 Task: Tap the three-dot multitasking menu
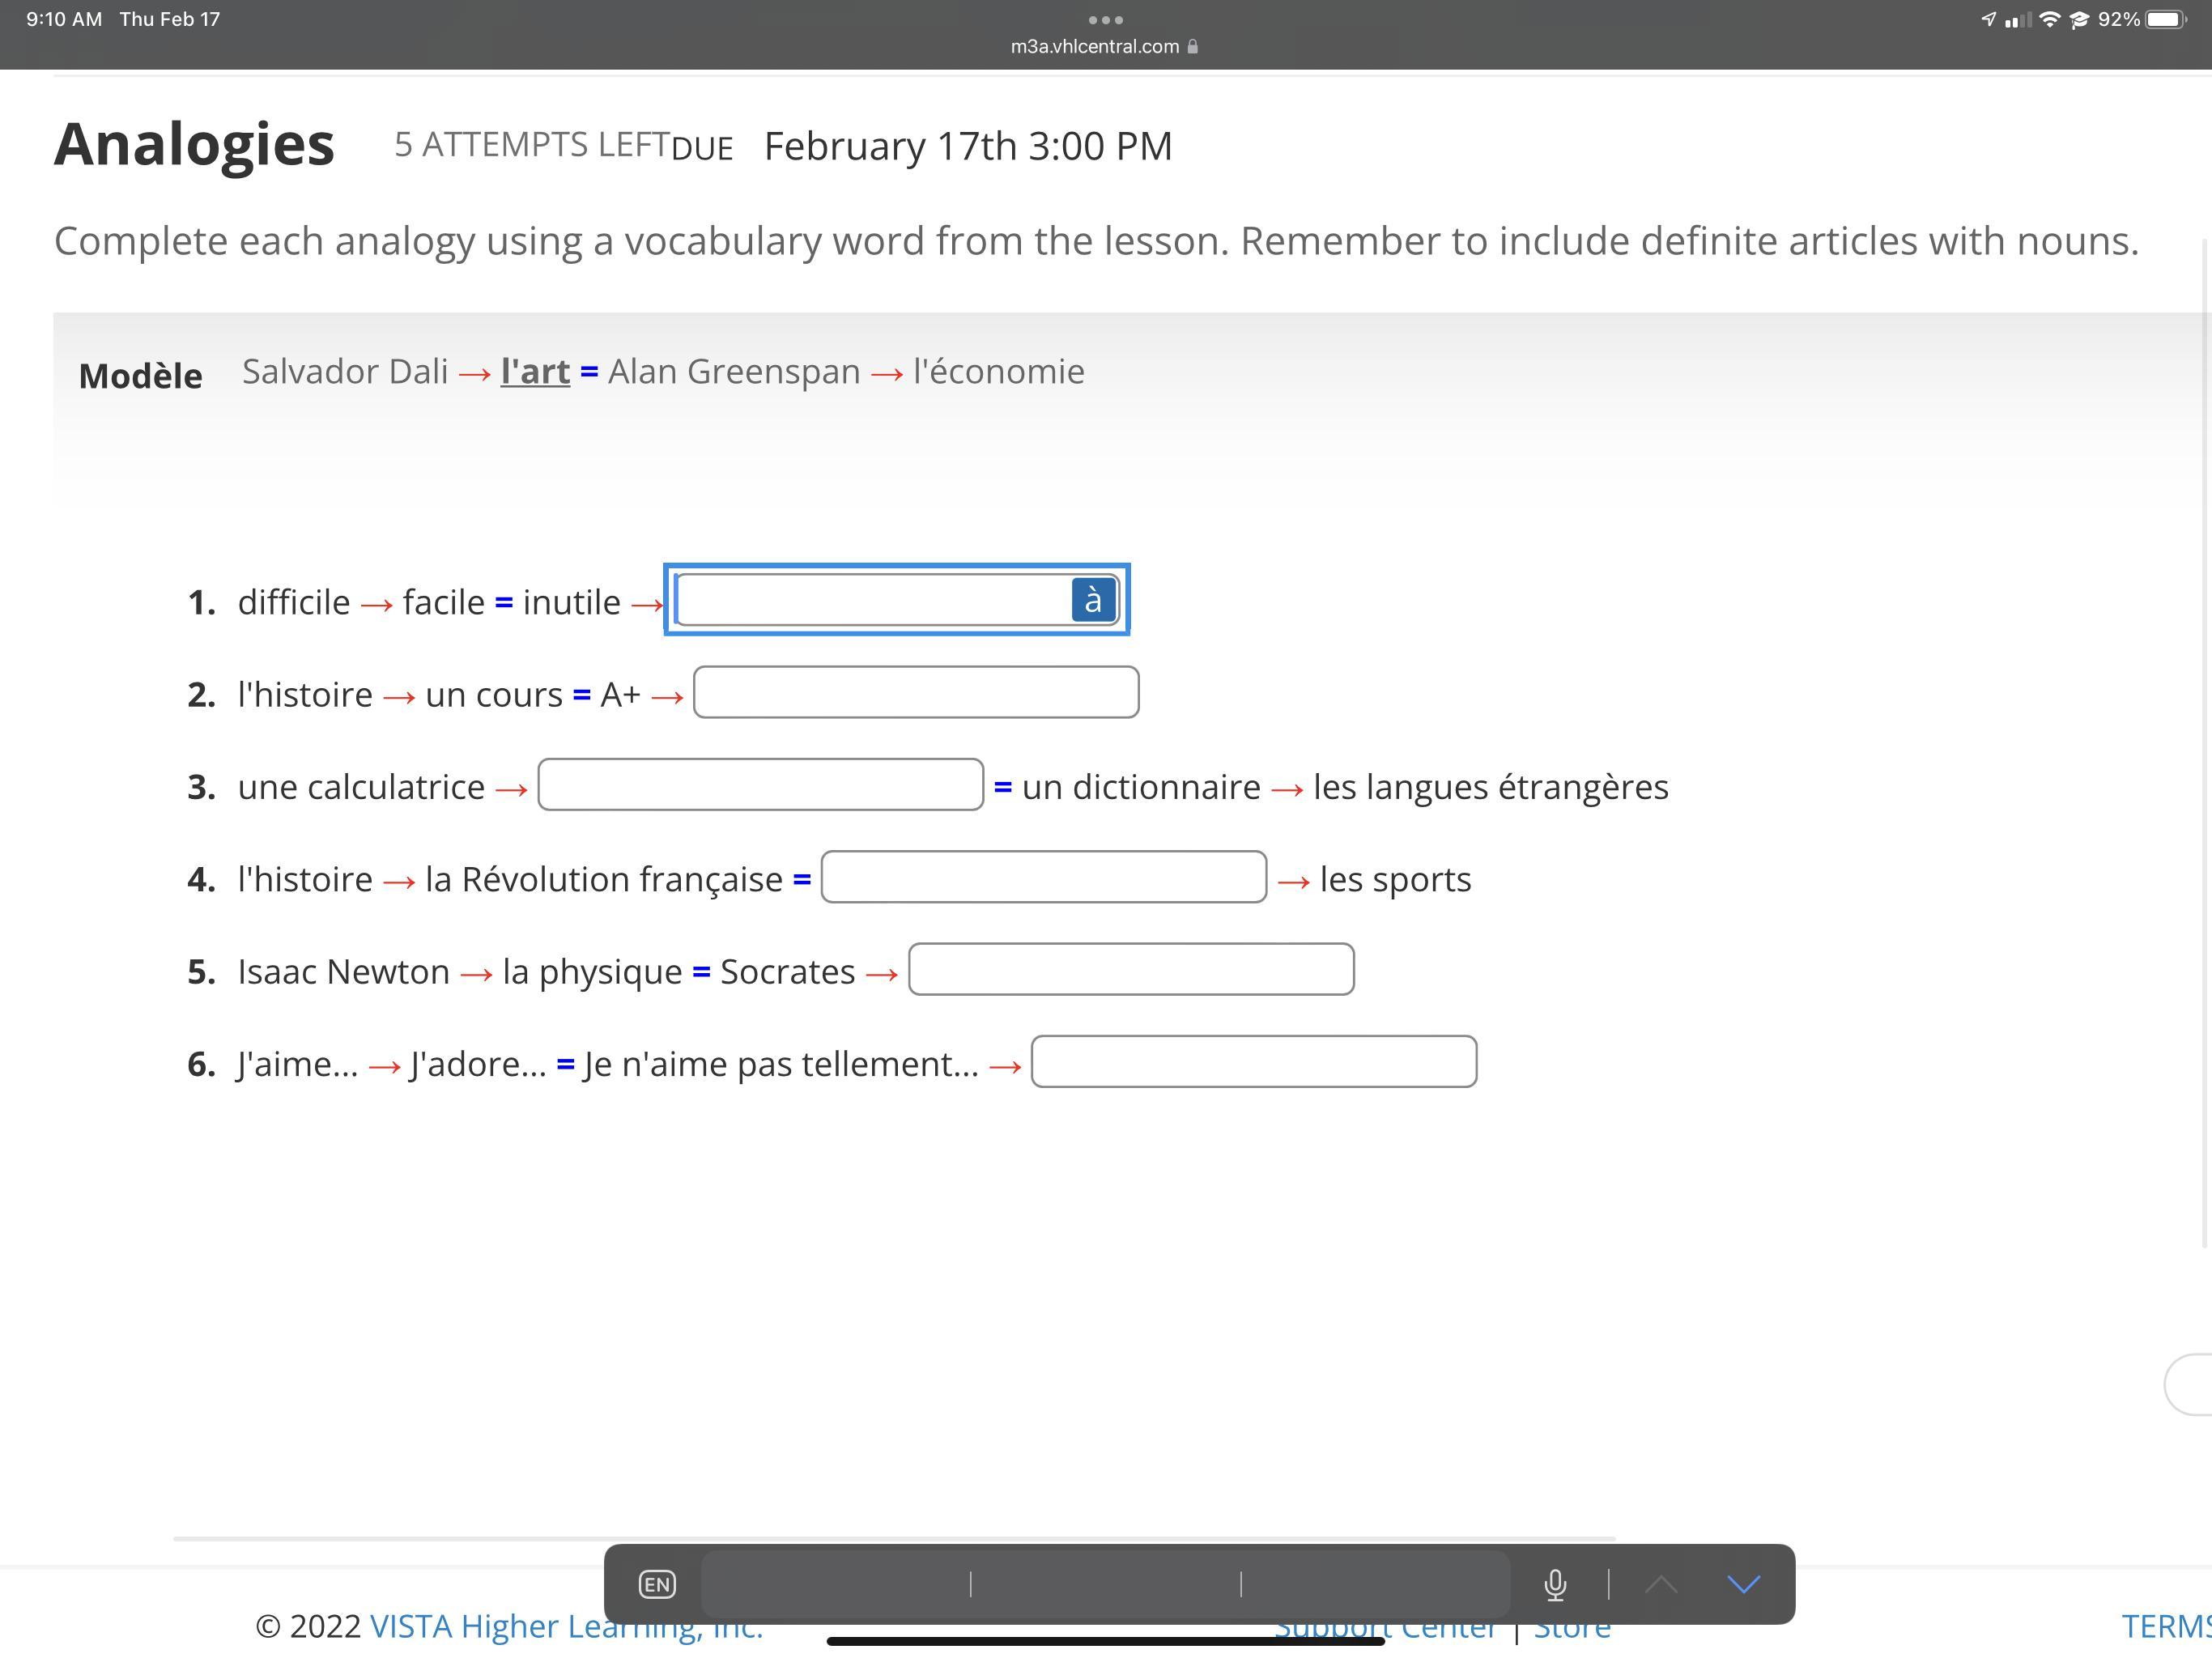(1105, 20)
